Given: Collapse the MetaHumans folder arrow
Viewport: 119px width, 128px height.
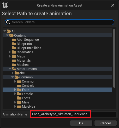Looking at the screenshot, I should click(x=10, y=69).
